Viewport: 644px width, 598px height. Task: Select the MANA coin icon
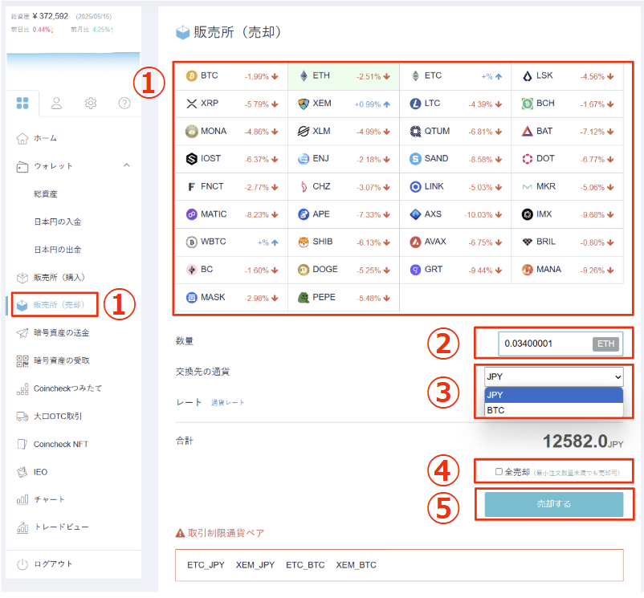tap(527, 270)
